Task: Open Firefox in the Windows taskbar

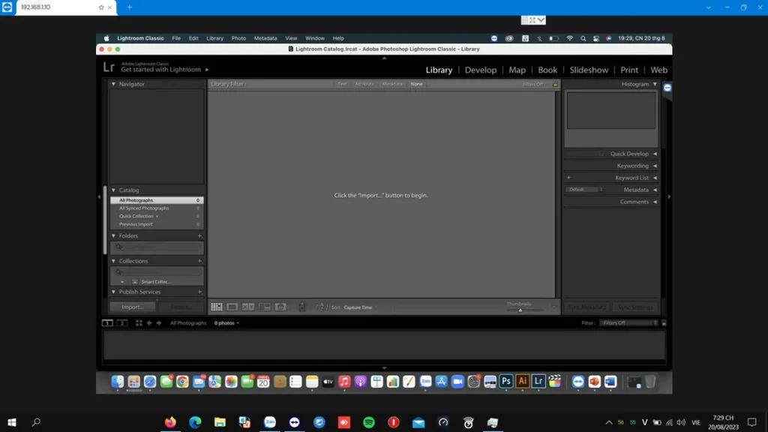Action: point(170,422)
